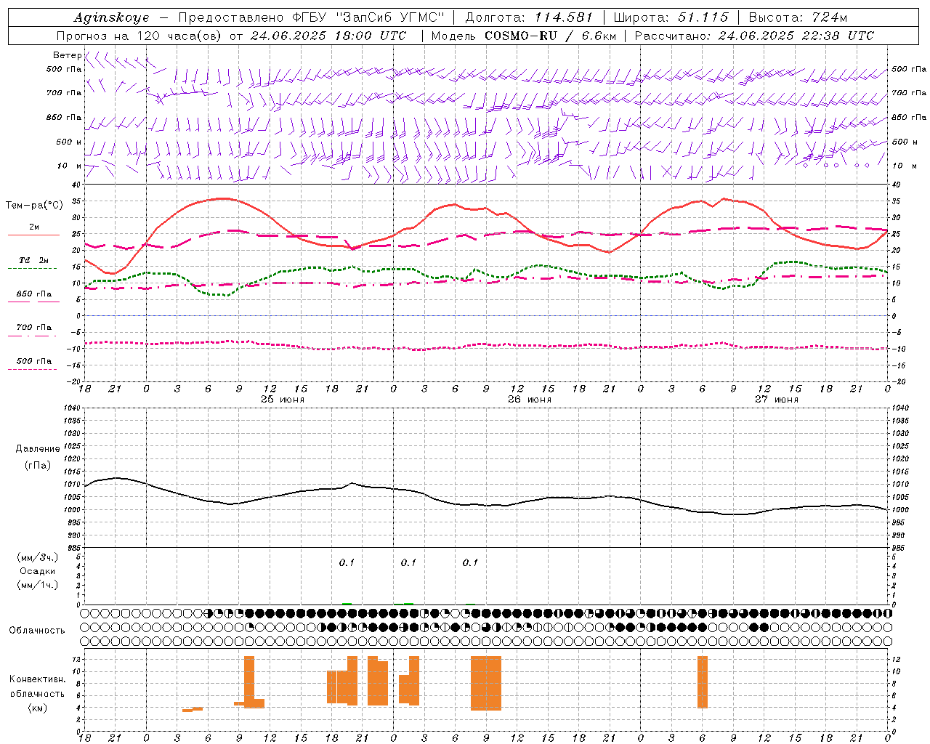Click the 'Осадки' precipitation label
This screenshot has height=744, width=930.
pos(38,571)
